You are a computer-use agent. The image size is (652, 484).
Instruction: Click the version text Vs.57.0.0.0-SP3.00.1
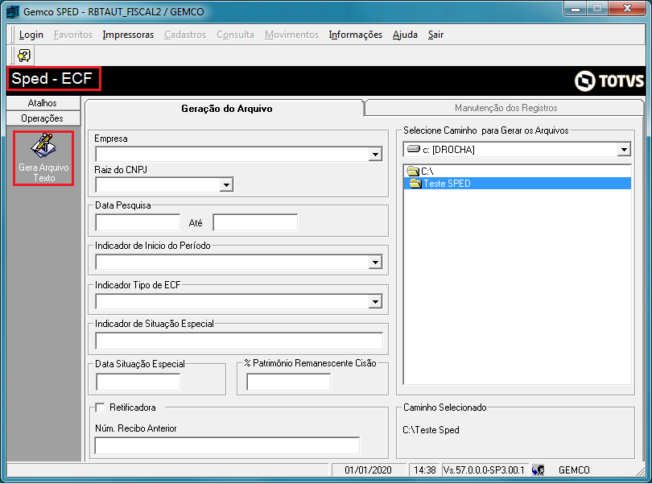[x=484, y=470]
